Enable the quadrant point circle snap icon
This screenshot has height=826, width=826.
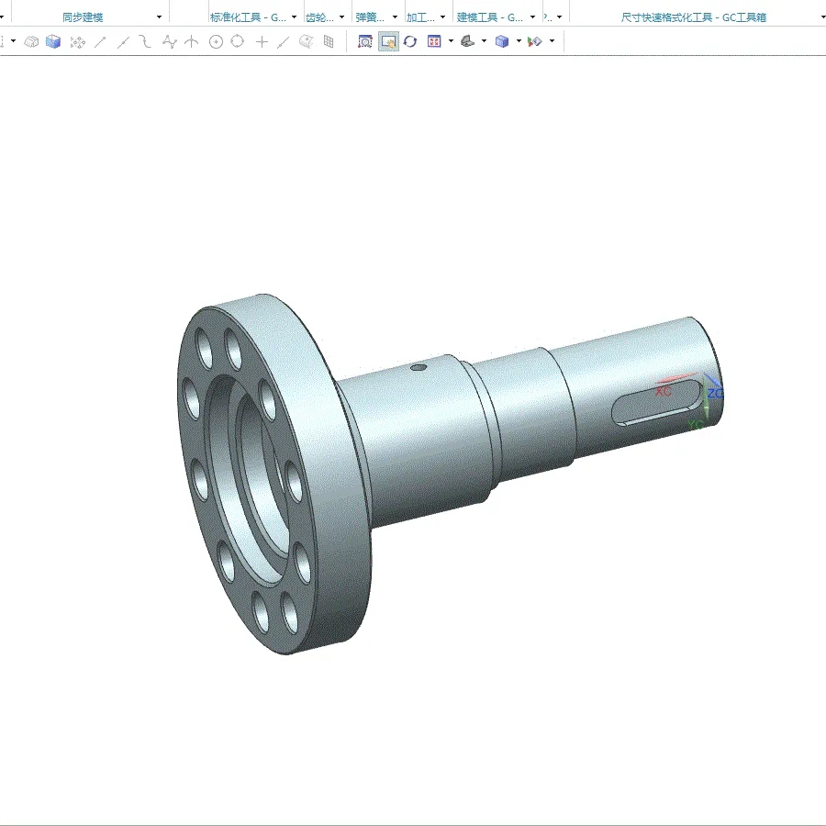click(238, 41)
